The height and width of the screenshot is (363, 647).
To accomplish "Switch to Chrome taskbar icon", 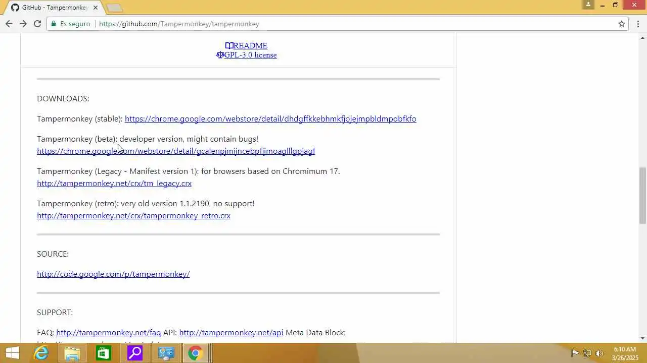I will tap(196, 353).
